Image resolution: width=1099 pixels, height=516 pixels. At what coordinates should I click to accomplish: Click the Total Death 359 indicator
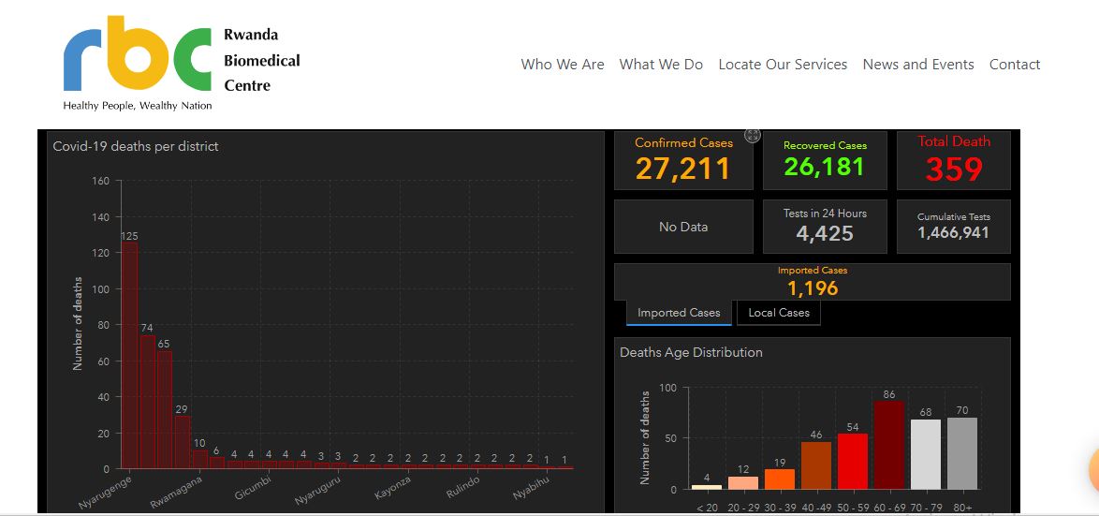pos(953,160)
